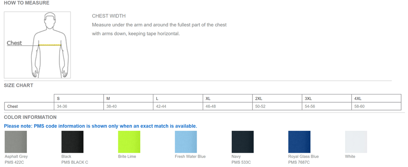Viewport: 408px width, 167px height.
Task: Select the 50-52 chest measurement cell
Action: pyautogui.click(x=260, y=106)
